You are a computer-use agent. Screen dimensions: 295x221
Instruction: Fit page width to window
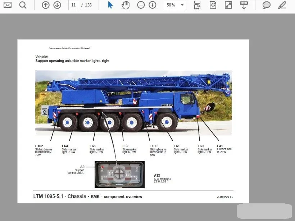tap(197, 5)
